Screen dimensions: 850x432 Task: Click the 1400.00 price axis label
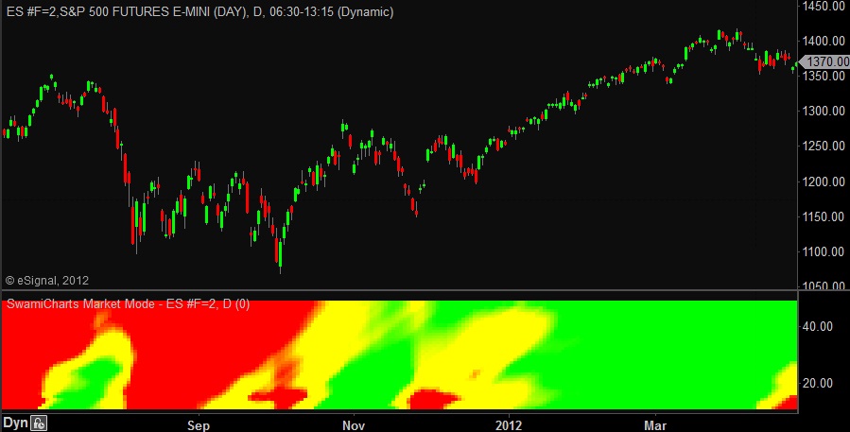825,41
